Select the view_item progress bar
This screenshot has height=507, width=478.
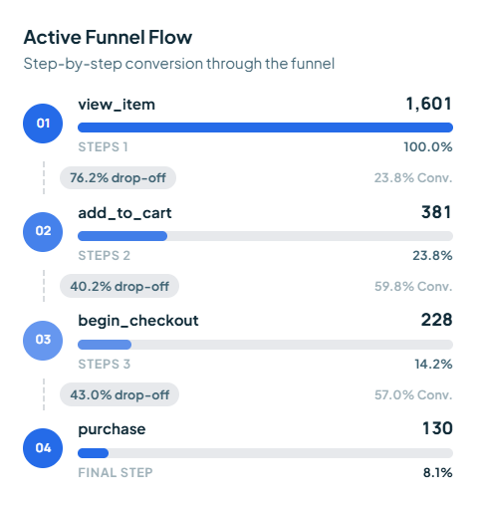pyautogui.click(x=265, y=127)
